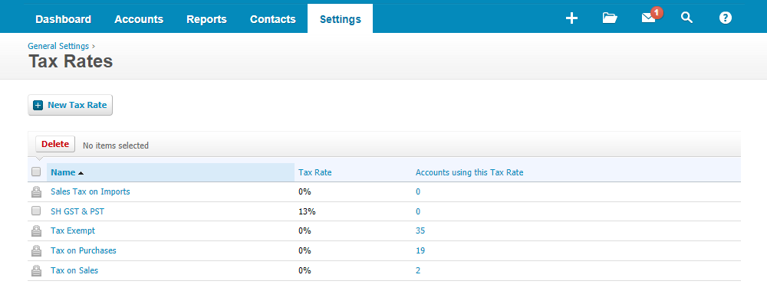The width and height of the screenshot is (767, 291).
Task: Open the help question mark icon
Action: (726, 18)
